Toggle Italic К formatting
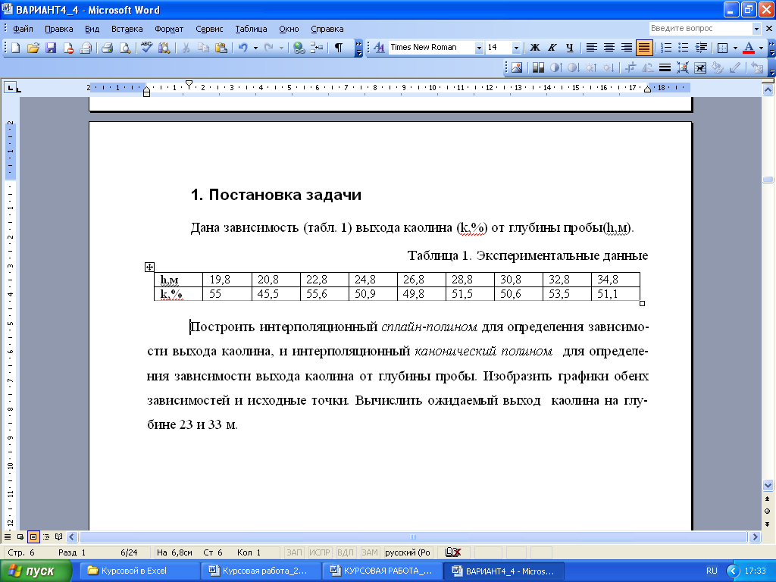Image resolution: width=776 pixels, height=582 pixels. pos(552,48)
